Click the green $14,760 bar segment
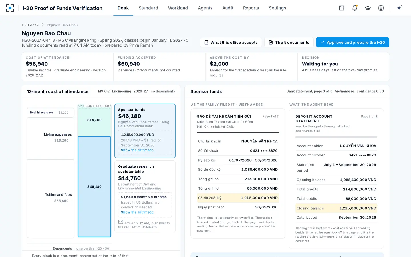The image size is (411, 257). pyautogui.click(x=94, y=120)
